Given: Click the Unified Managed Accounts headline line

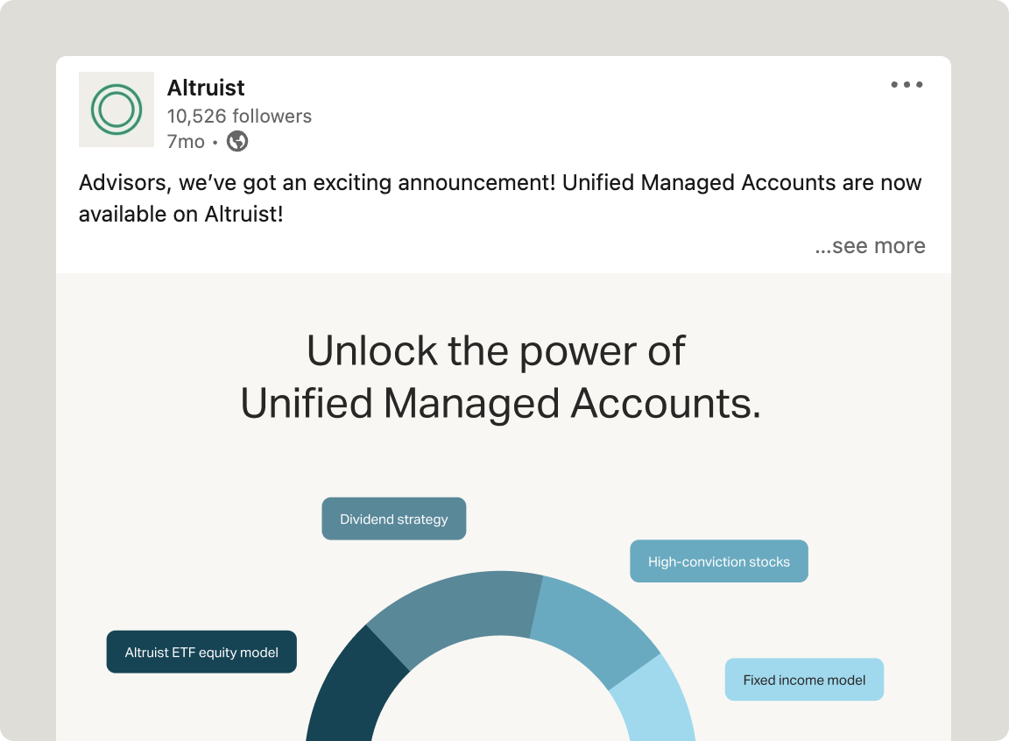Looking at the screenshot, I should tap(501, 403).
